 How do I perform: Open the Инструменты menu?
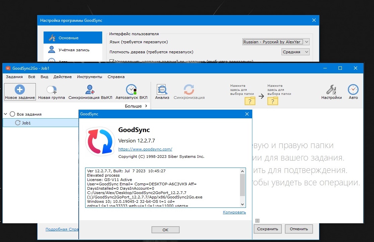coord(89,77)
